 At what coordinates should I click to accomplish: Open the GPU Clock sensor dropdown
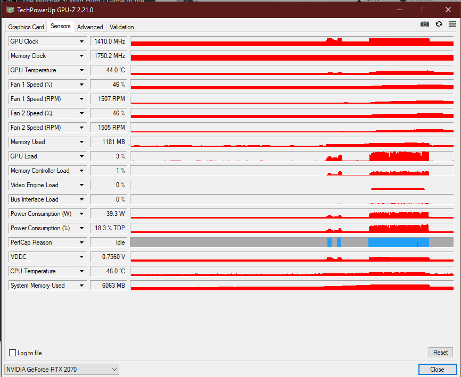(81, 41)
